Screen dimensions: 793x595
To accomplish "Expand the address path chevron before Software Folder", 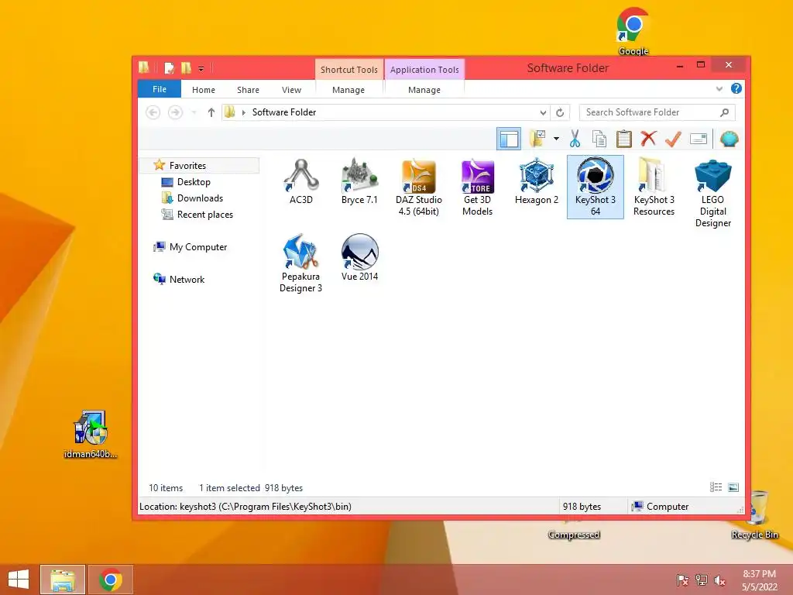I will click(x=244, y=112).
